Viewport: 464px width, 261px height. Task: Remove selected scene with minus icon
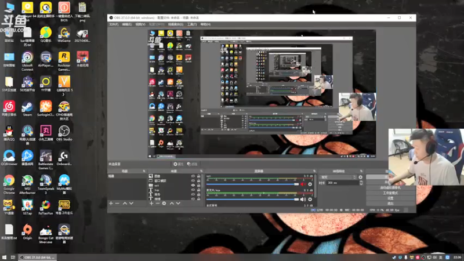[117, 204]
